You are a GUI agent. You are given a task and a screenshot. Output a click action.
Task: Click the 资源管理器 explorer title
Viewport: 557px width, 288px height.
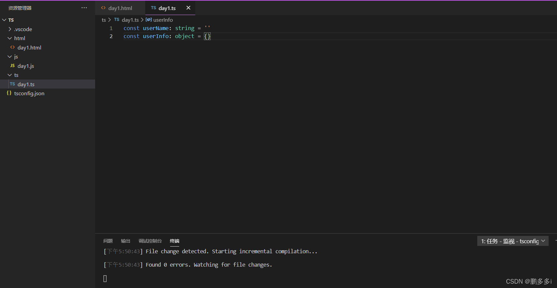pos(20,8)
